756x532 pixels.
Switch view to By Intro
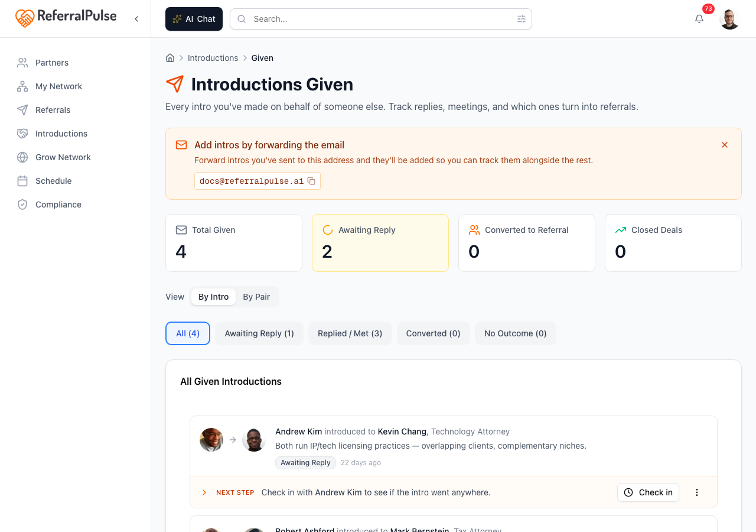click(213, 297)
